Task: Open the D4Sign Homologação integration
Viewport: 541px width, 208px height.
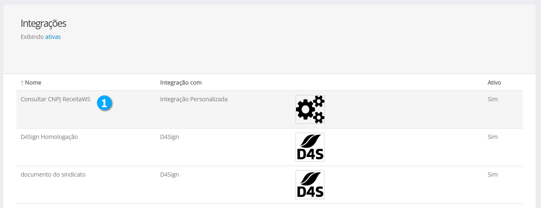Action: click(x=49, y=137)
